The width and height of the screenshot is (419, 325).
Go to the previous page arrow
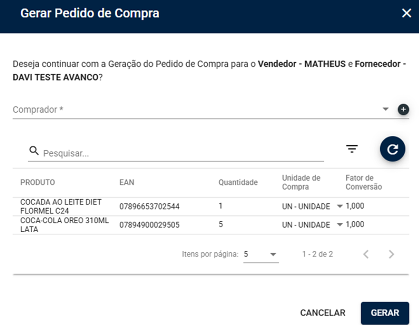366,254
